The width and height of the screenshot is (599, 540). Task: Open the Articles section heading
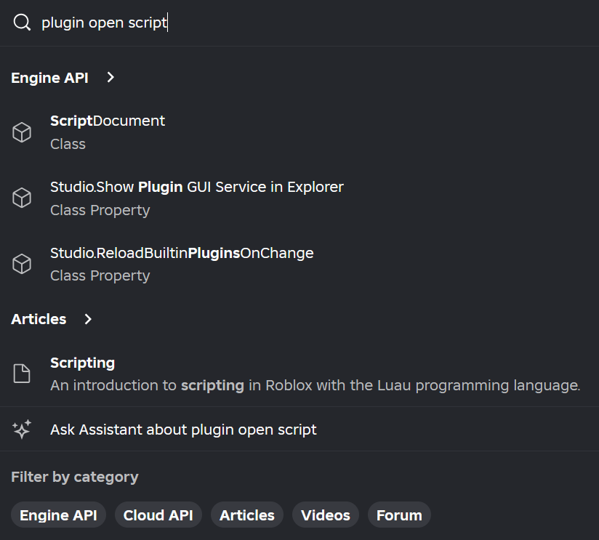click(x=39, y=319)
